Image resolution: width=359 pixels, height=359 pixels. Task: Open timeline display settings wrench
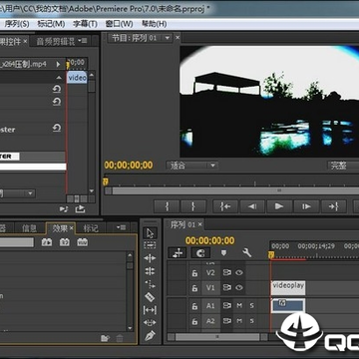click(x=246, y=253)
